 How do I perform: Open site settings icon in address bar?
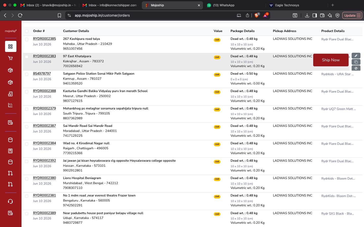(69, 15)
